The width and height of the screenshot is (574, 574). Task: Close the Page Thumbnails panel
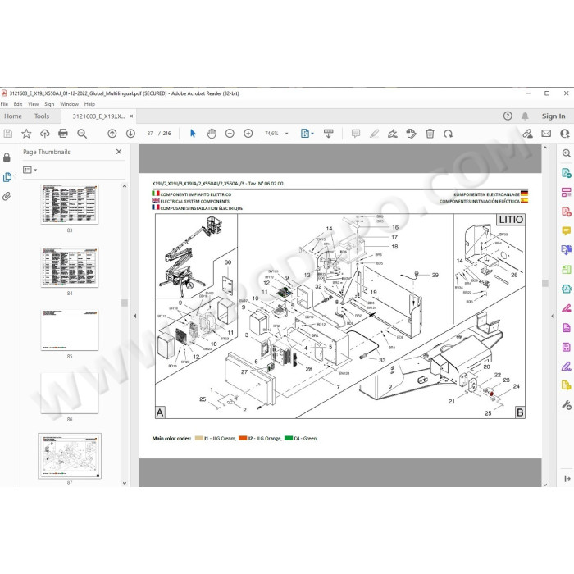point(119,152)
